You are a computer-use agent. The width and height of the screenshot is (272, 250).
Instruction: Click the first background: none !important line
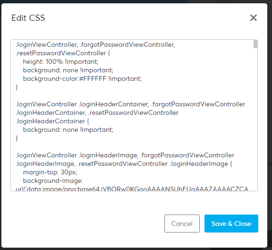click(x=68, y=70)
